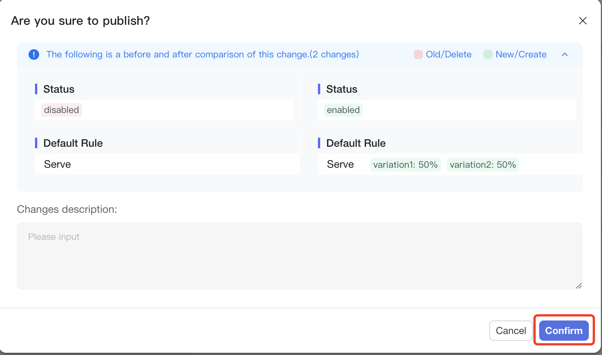Click the disabled status tag
The image size is (602, 355).
coord(61,110)
